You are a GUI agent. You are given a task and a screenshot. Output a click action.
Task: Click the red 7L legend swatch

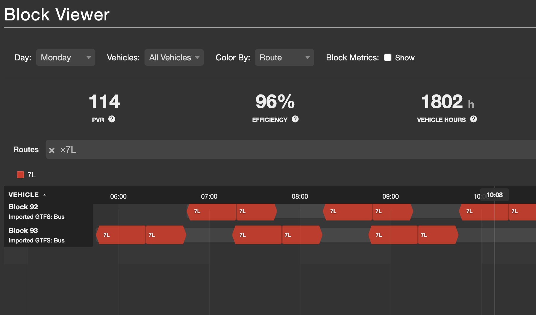20,175
